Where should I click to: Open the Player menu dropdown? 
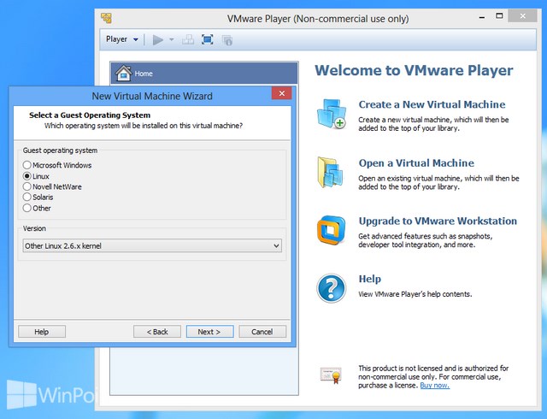[x=121, y=39]
